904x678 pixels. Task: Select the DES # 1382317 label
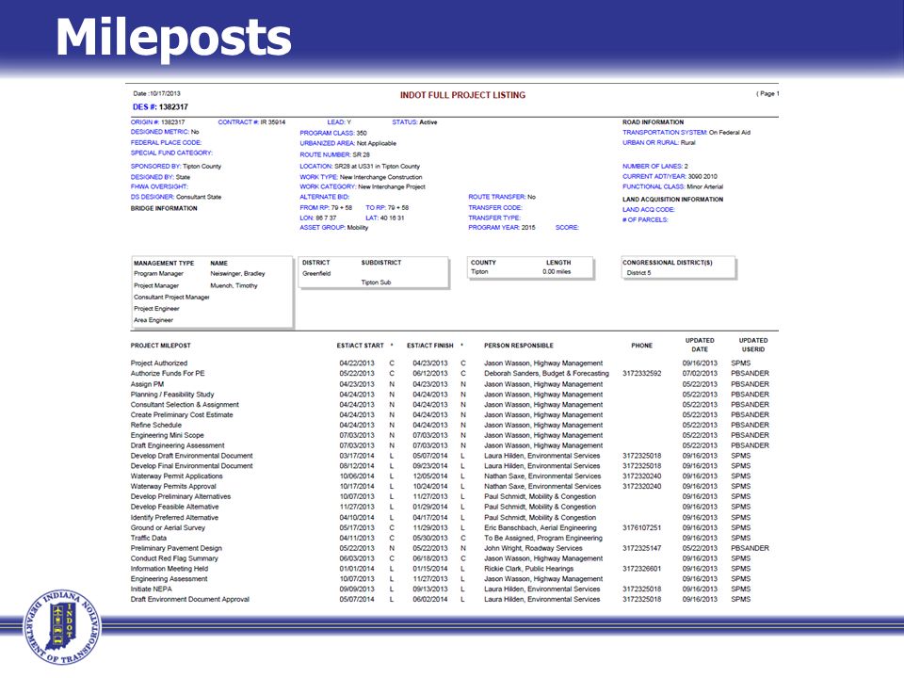pos(160,106)
